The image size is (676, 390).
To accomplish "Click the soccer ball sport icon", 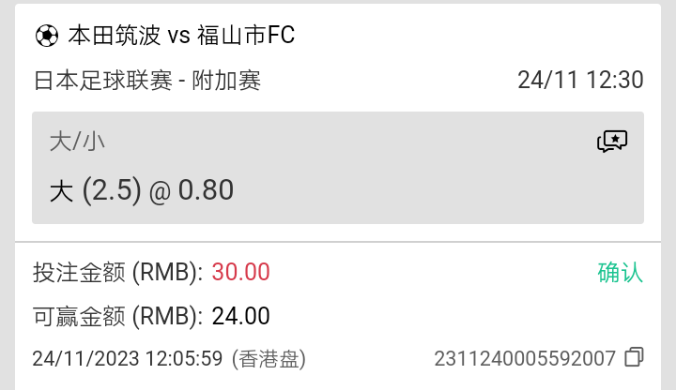I will click(x=47, y=36).
